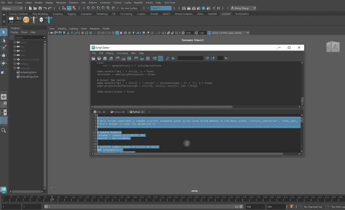This screenshot has width=345, height=210.
Task: Expand cartoon_controller node in Outliner
Action: point(15,59)
